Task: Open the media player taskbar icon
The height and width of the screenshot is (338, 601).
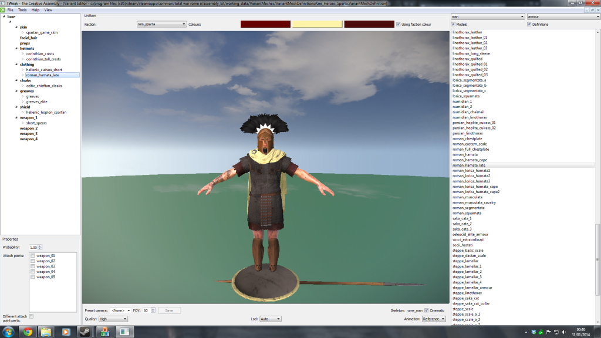Action: pyautogui.click(x=66, y=332)
